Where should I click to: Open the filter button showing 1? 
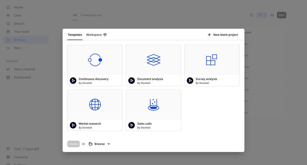click(x=262, y=15)
